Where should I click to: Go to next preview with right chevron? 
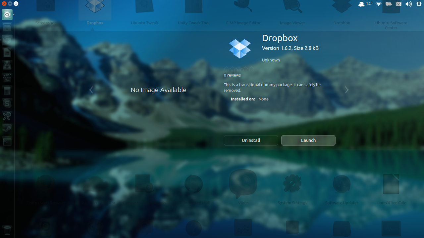346,90
